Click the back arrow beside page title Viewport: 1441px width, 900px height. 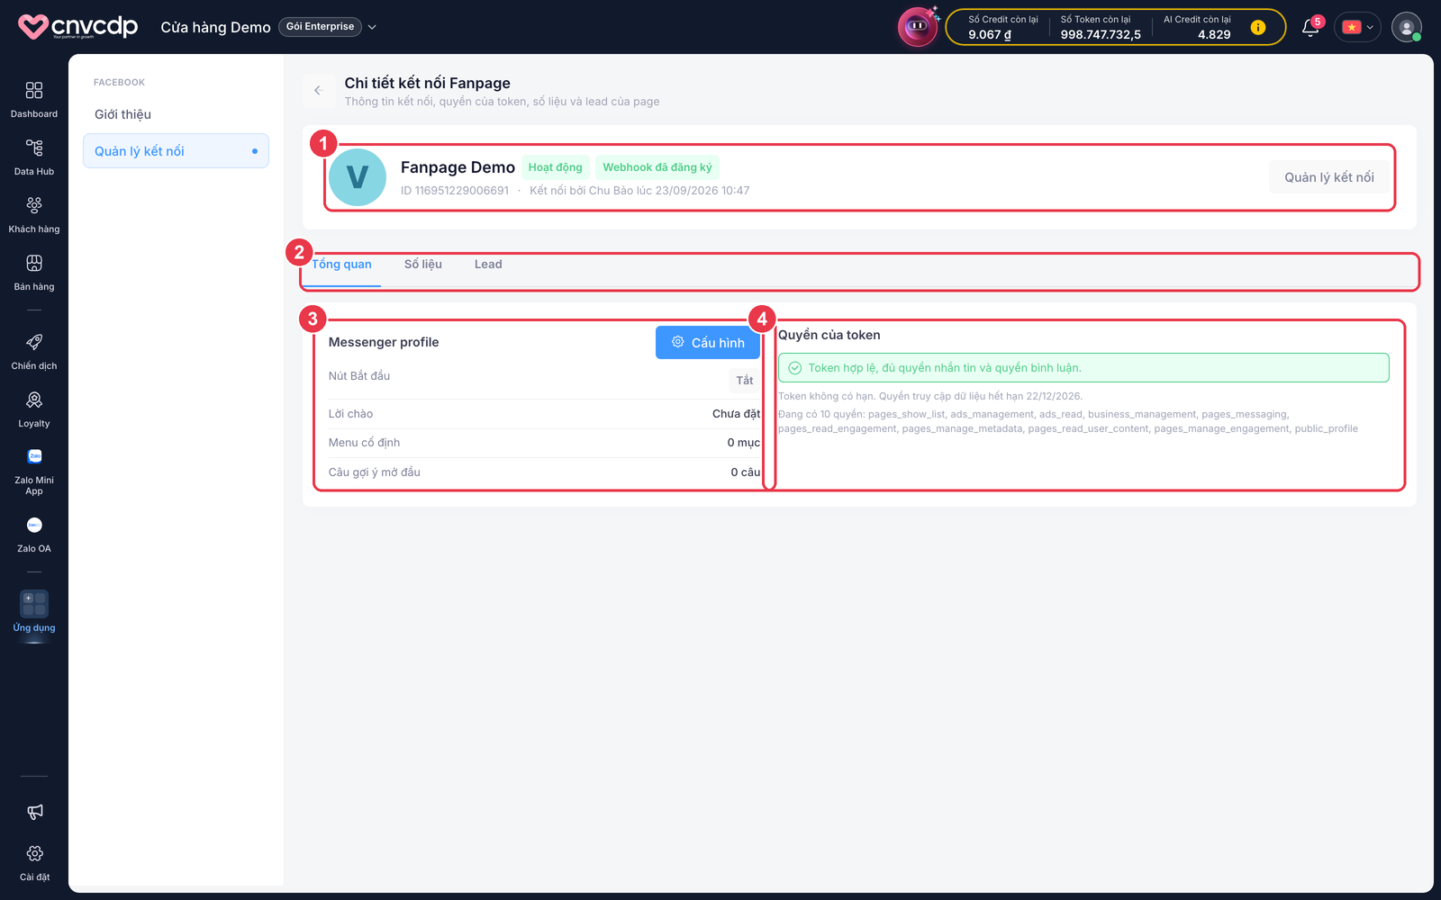coord(318,90)
